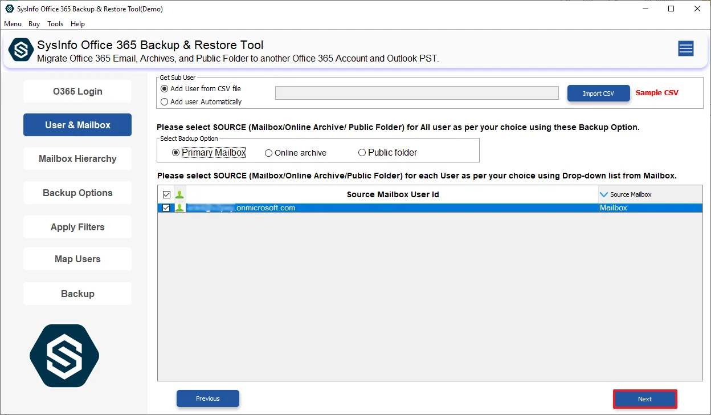Click the green user icon in table header

pyautogui.click(x=179, y=194)
